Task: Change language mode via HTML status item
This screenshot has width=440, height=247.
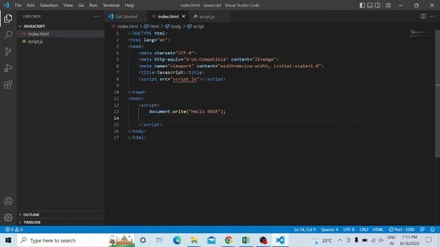Action: (x=377, y=229)
